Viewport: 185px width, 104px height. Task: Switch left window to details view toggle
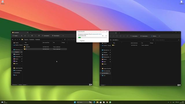click(90, 85)
